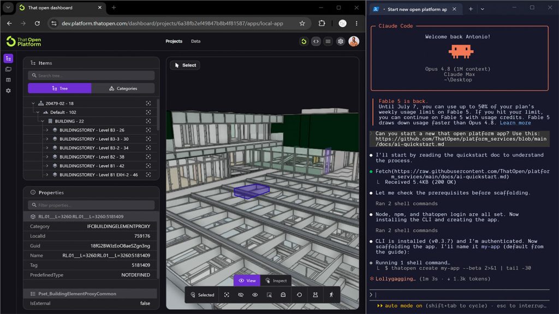Click the Select button in the viewer
Image resolution: width=559 pixels, height=314 pixels.
tap(186, 65)
